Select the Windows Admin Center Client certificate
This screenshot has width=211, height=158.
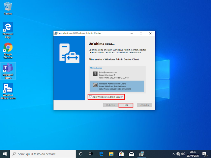117,86
